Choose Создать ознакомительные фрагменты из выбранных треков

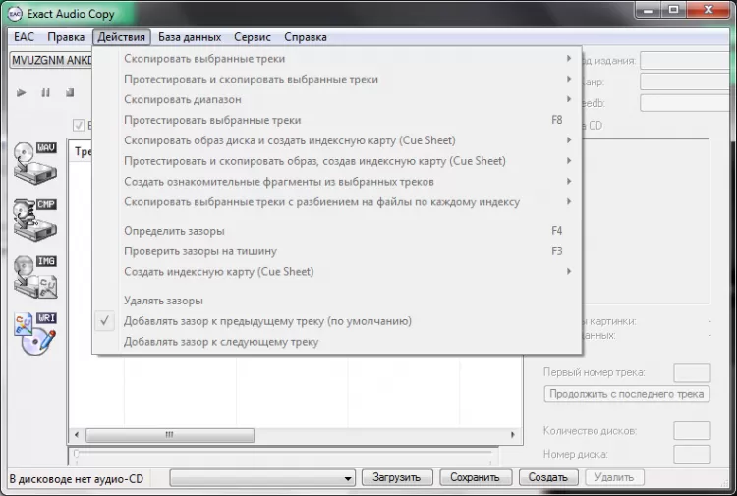pos(337,182)
